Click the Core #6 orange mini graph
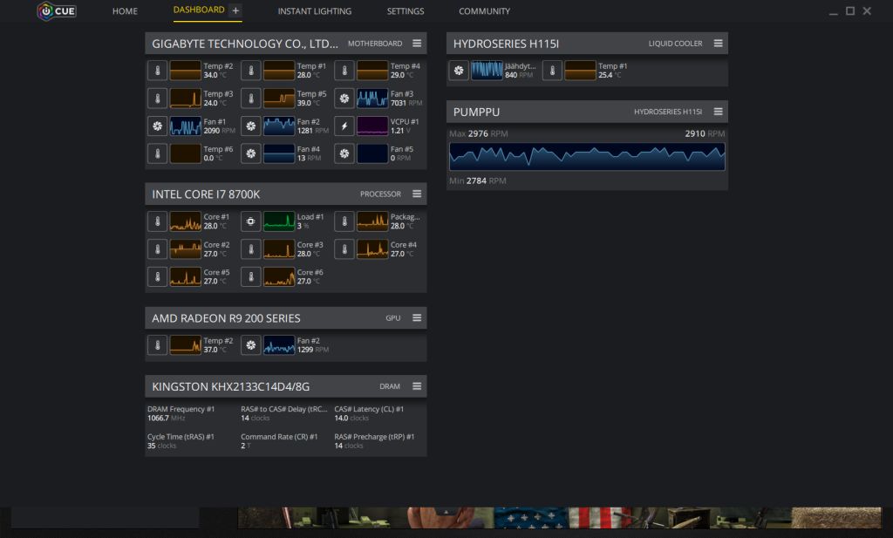Image resolution: width=893 pixels, height=538 pixels. pos(279,276)
